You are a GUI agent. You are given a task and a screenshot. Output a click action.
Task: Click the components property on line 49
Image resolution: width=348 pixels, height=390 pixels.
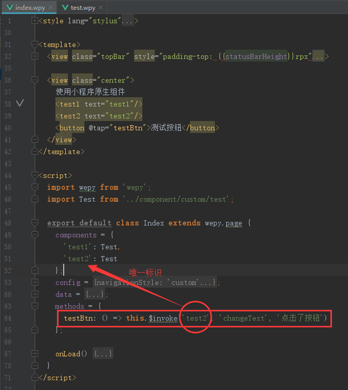tap(76, 235)
